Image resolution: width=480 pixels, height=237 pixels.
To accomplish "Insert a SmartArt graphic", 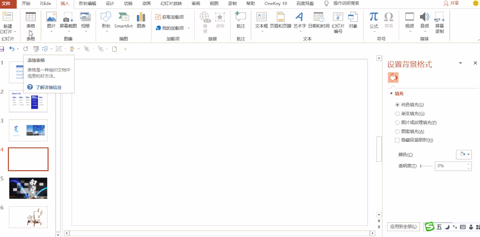I will coord(123,20).
